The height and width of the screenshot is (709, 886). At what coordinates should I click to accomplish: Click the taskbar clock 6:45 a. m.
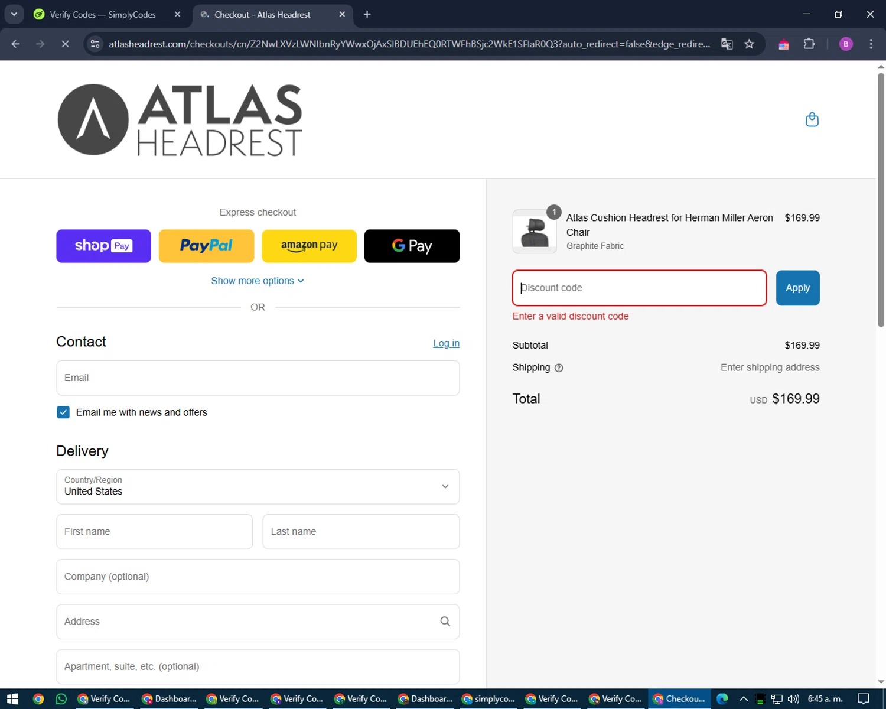[825, 699]
